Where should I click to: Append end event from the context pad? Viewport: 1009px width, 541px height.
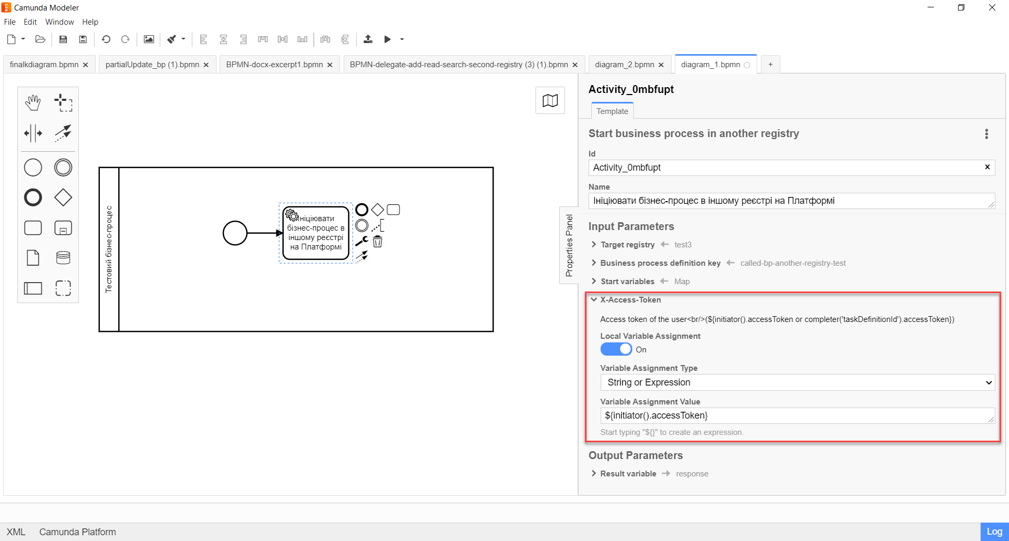pos(362,210)
